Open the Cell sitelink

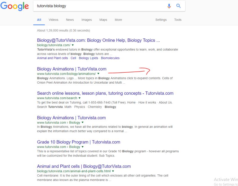pos(73,58)
